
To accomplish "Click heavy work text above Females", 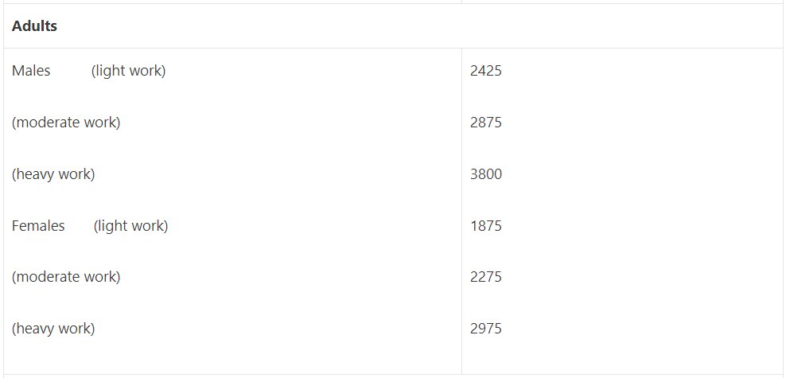I will [x=53, y=173].
